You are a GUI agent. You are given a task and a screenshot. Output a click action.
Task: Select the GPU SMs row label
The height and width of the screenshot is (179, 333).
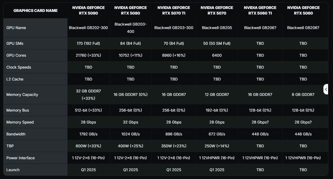(x=15, y=44)
